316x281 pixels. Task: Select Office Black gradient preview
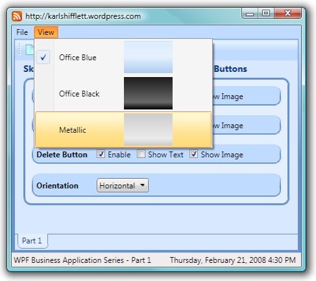pyautogui.click(x=148, y=93)
